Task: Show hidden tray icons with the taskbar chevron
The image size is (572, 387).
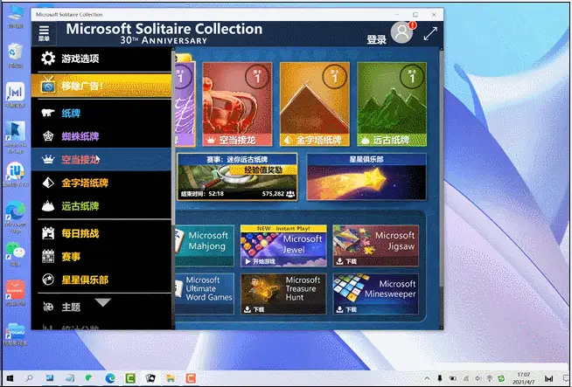Action: click(427, 378)
